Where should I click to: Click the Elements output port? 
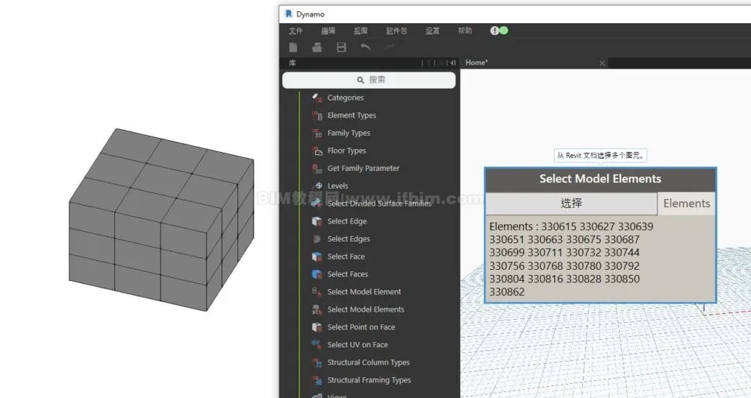(686, 203)
